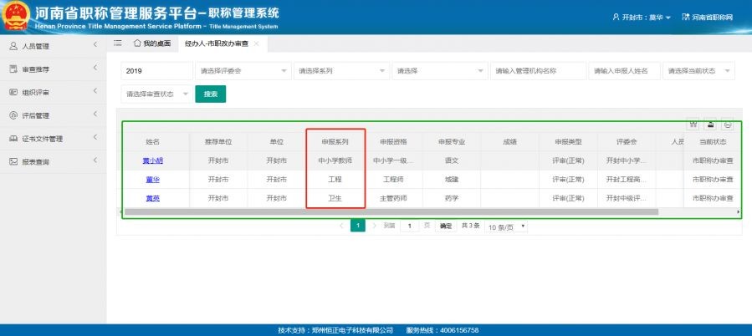
Task: Click the page number jump input
Action: [x=410, y=226]
